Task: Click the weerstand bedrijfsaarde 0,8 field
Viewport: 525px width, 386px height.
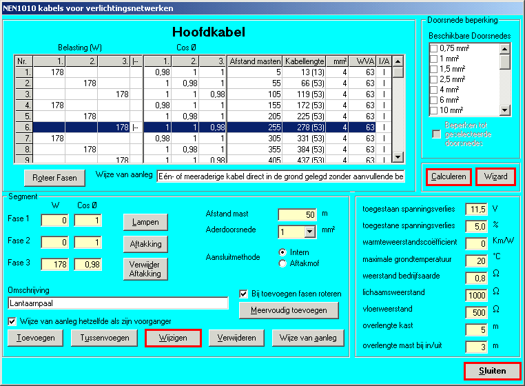Action: pos(477,278)
